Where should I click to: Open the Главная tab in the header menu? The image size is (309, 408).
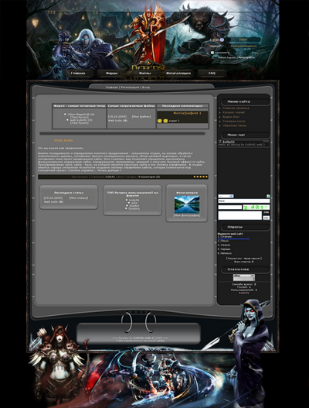(78, 74)
